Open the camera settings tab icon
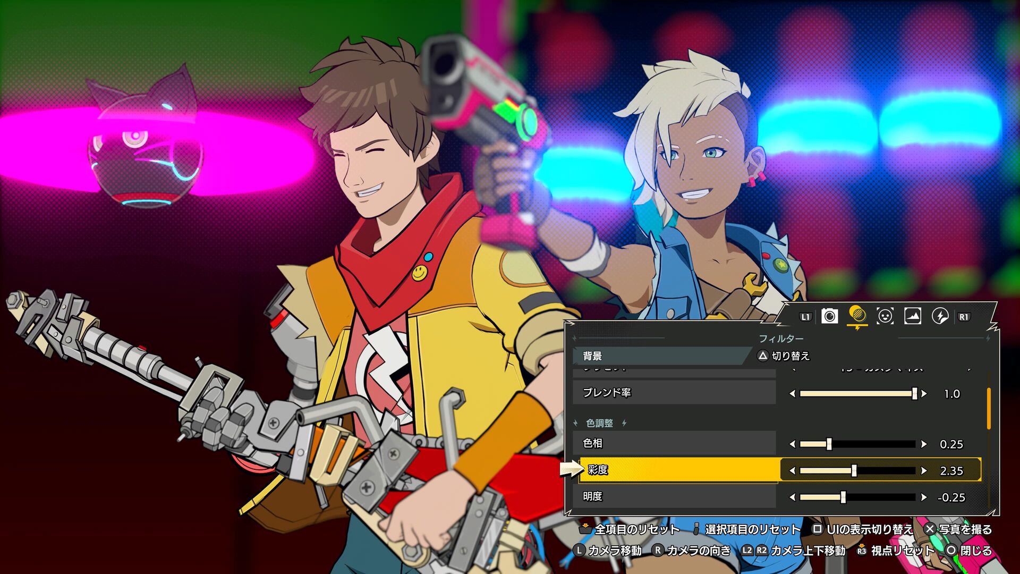This screenshot has height=574, width=1020. (829, 316)
